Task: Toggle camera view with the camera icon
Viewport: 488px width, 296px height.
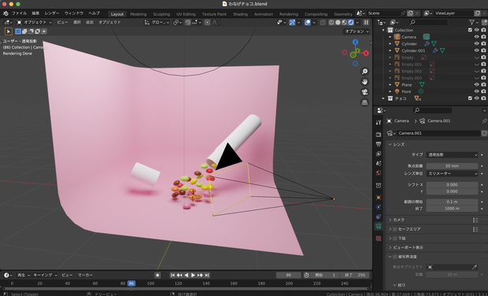Action: [364, 92]
